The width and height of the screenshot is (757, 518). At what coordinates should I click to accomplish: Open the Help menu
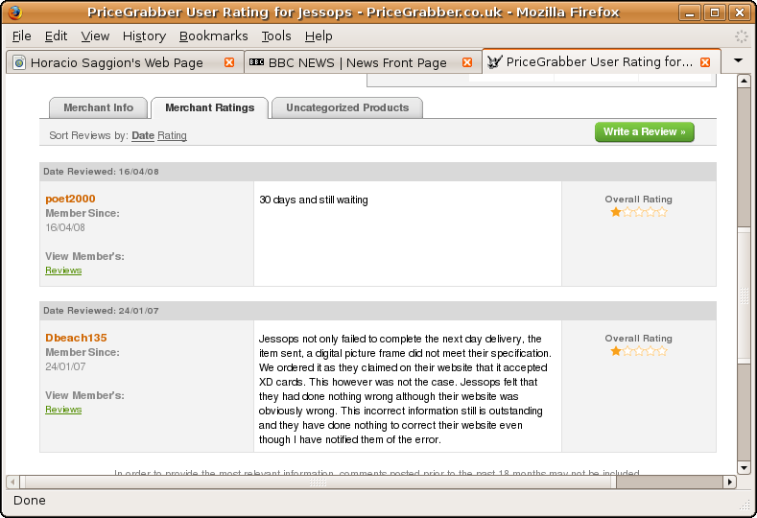[x=319, y=36]
